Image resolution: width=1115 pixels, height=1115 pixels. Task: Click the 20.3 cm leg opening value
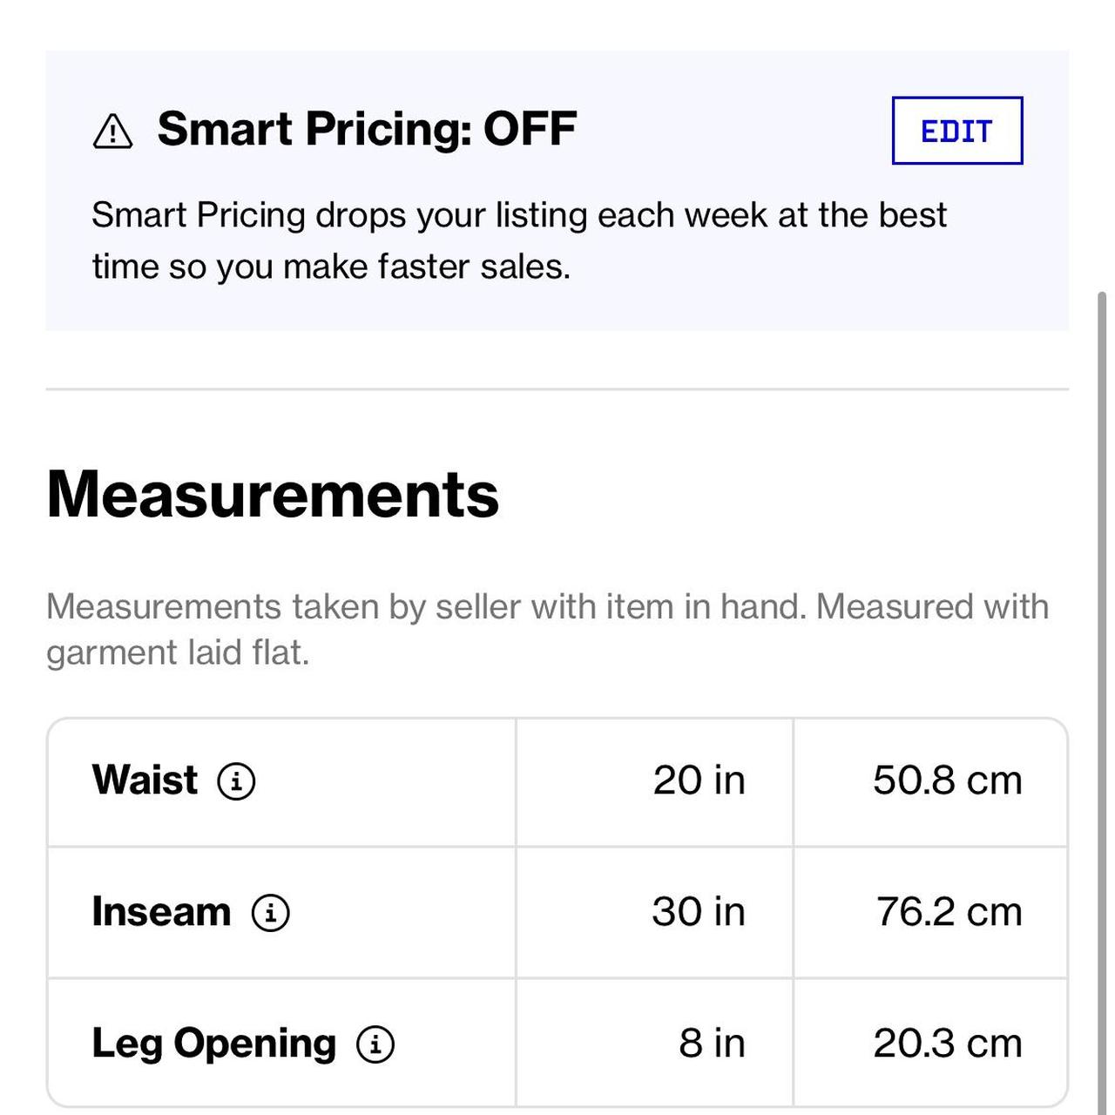pos(947,1044)
